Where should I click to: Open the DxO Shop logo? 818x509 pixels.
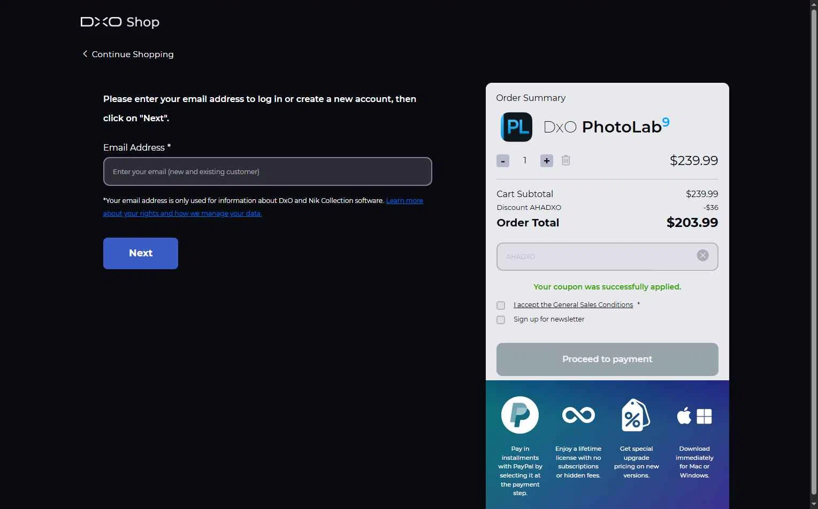pyautogui.click(x=120, y=22)
